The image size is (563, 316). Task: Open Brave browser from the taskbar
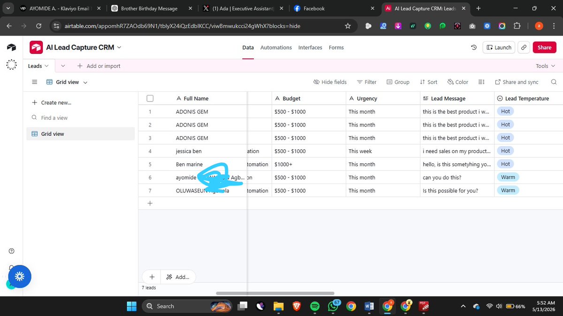[297, 306]
